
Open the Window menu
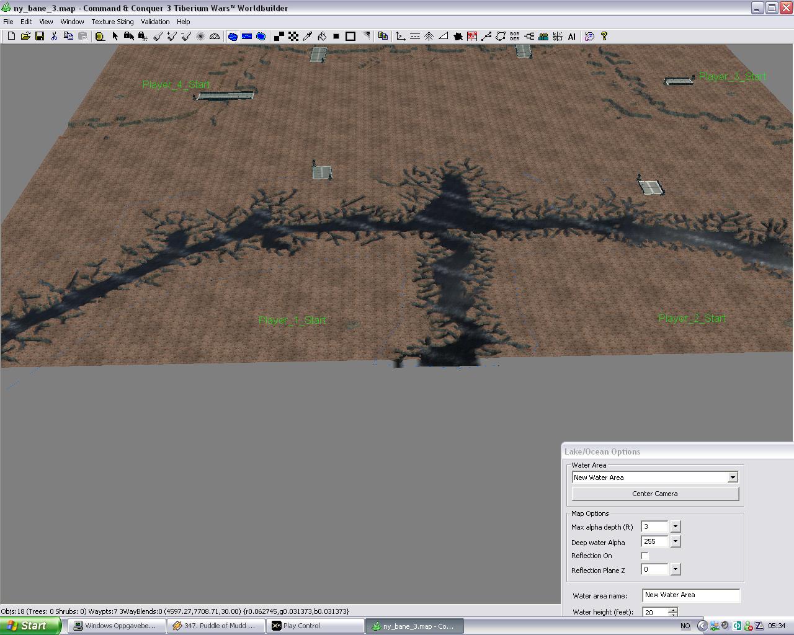click(x=72, y=22)
